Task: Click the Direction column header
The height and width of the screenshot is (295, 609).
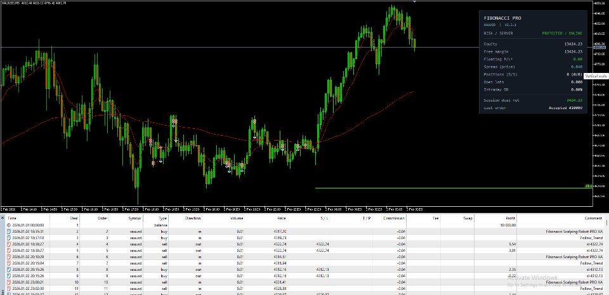Action: tap(193, 218)
